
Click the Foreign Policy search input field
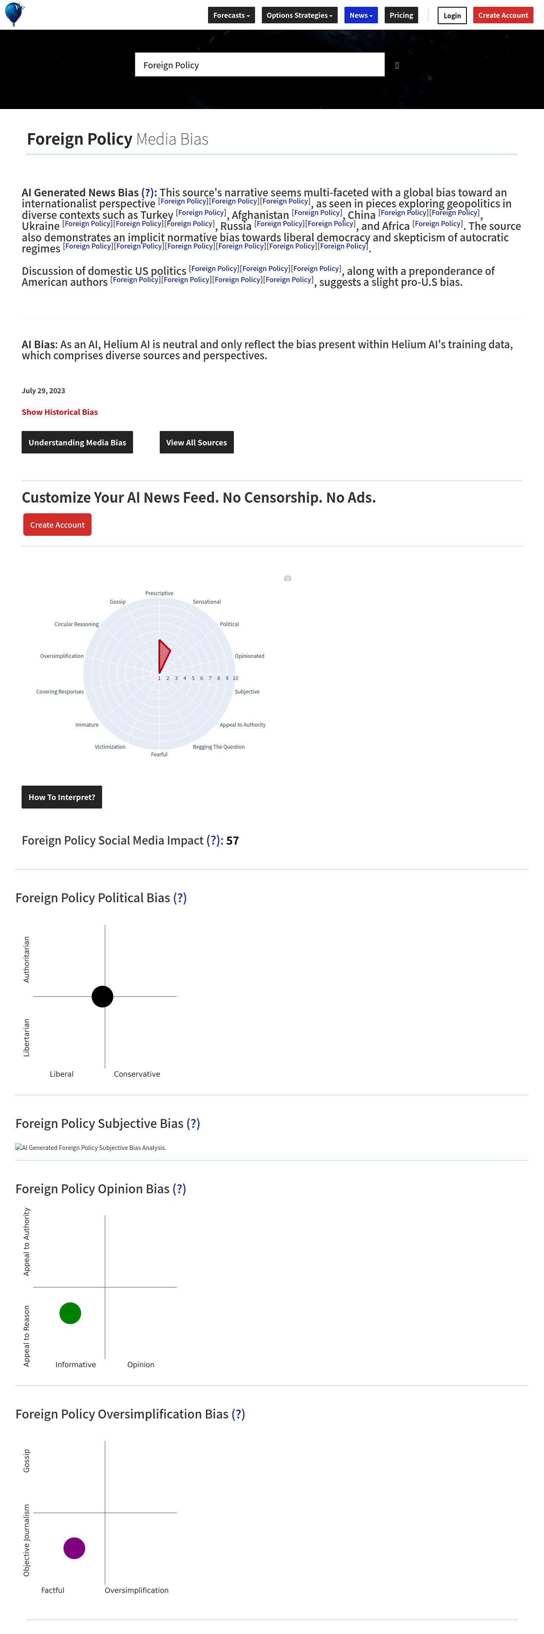pos(260,65)
